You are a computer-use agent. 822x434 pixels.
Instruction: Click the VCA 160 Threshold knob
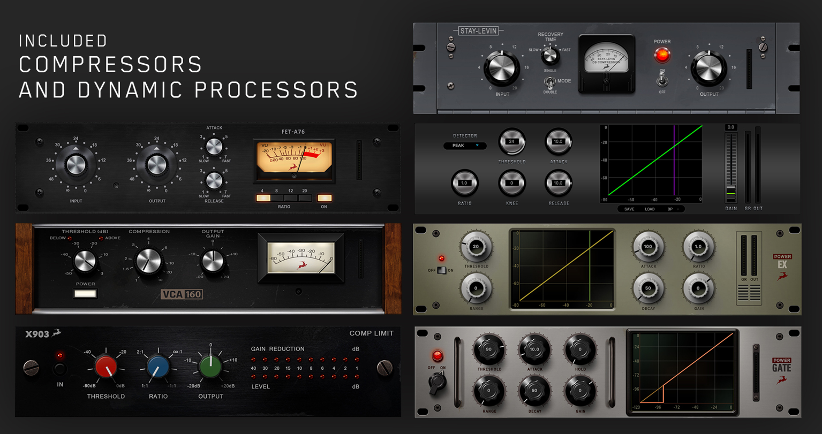click(85, 261)
